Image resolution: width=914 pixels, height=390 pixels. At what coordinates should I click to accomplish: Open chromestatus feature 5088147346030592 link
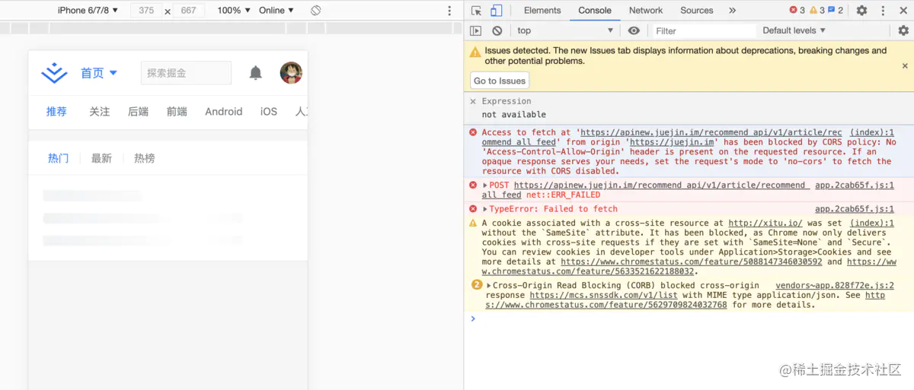tap(692, 262)
